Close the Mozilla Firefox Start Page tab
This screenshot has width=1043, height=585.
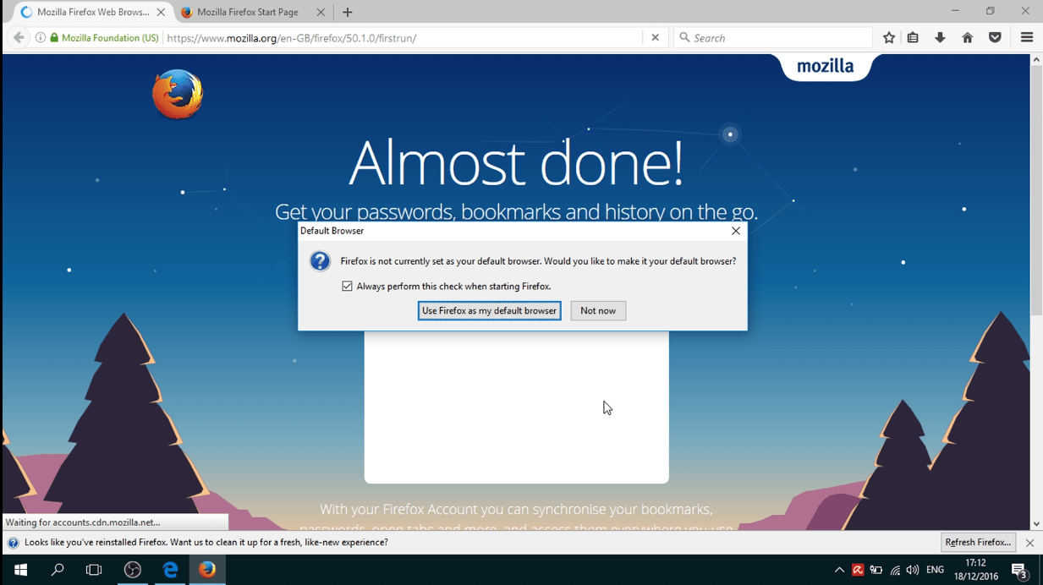[321, 13]
